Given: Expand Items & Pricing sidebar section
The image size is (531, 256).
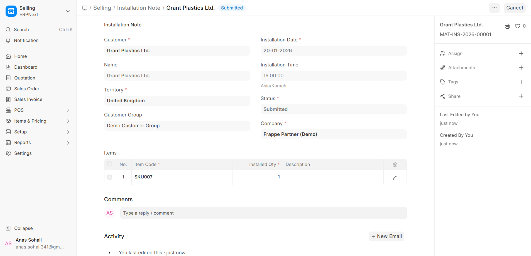Looking at the screenshot, I should pyautogui.click(x=68, y=121).
